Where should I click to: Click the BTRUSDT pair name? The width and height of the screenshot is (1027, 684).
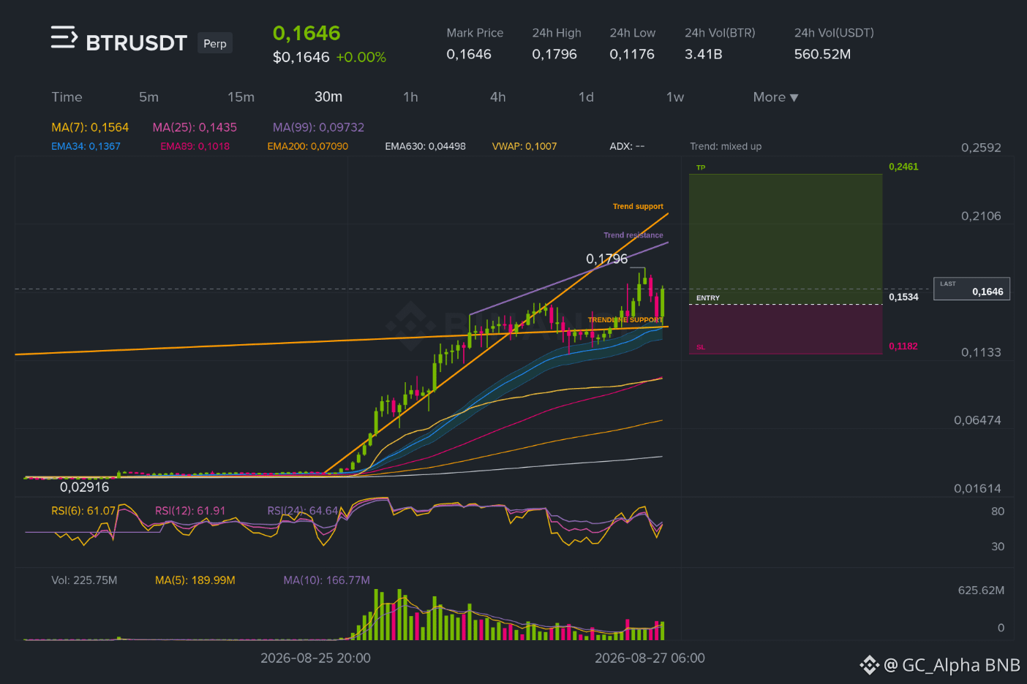click(137, 43)
